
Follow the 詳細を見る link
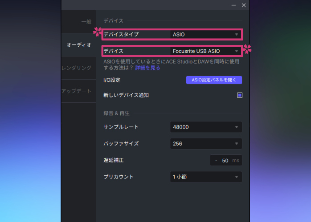pos(147,68)
